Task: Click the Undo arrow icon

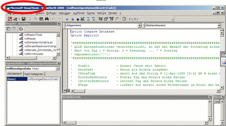Action: [54, 19]
